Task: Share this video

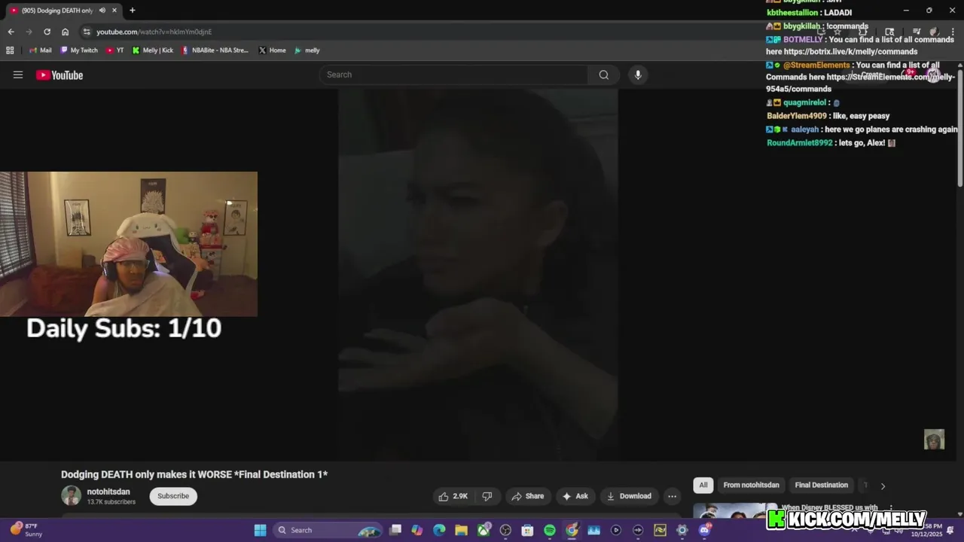Action: pyautogui.click(x=527, y=496)
